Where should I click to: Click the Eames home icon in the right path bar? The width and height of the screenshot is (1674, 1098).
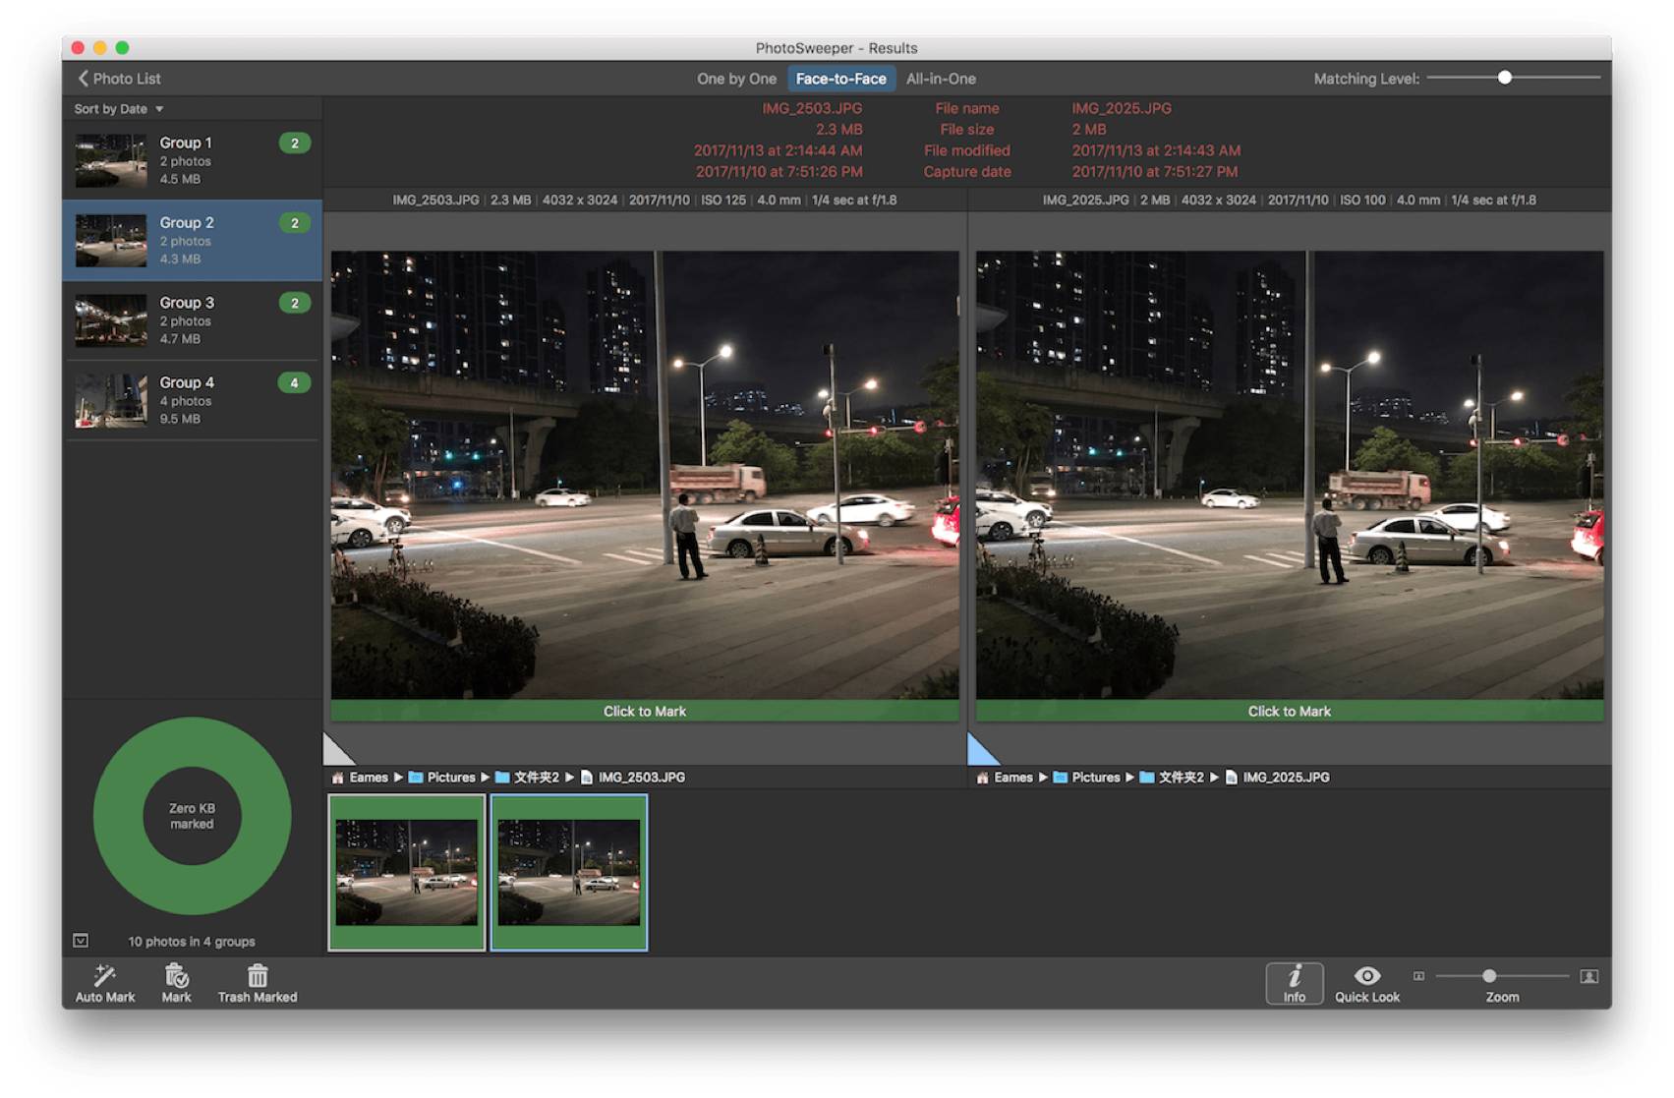pyautogui.click(x=983, y=778)
